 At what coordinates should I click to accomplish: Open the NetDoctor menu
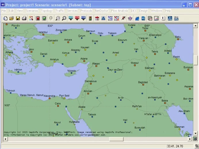[102, 11]
